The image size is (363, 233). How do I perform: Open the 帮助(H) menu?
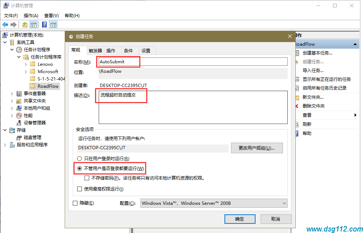(72, 15)
